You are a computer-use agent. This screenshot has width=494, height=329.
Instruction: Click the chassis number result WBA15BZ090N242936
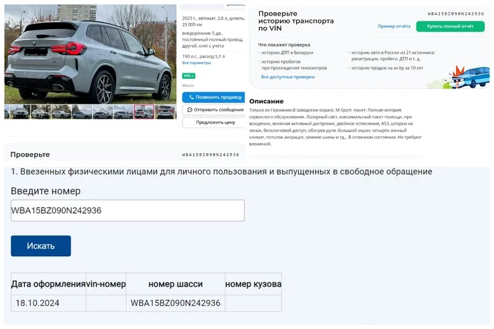175,303
